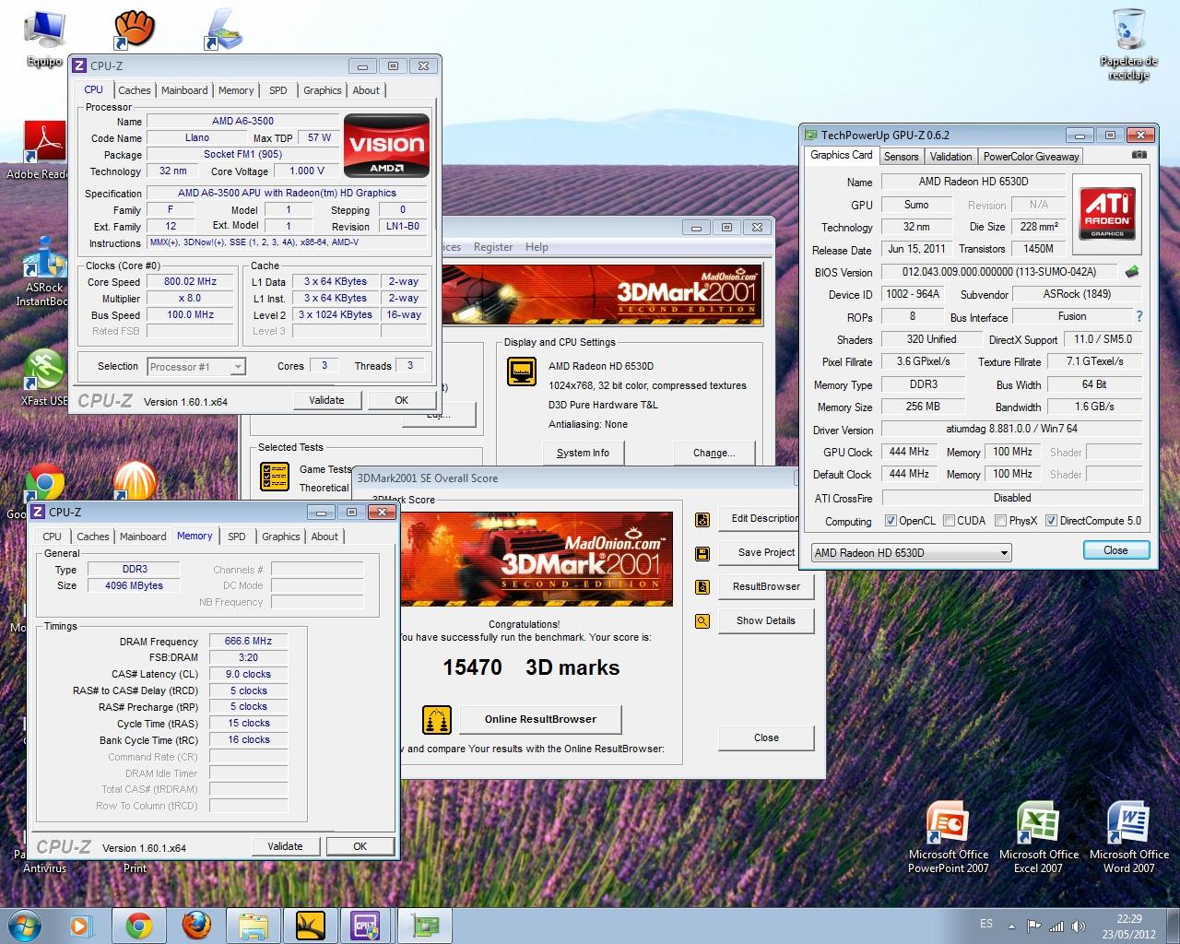Click OK in the CPU-Z memory window
This screenshot has width=1180, height=944.
point(360,846)
